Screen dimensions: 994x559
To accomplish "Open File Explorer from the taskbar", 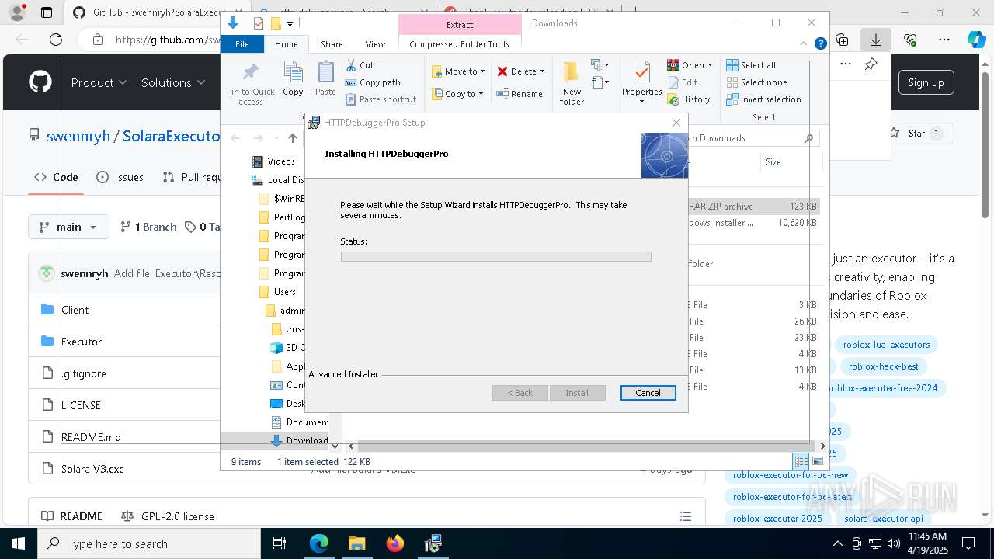I will (x=356, y=543).
